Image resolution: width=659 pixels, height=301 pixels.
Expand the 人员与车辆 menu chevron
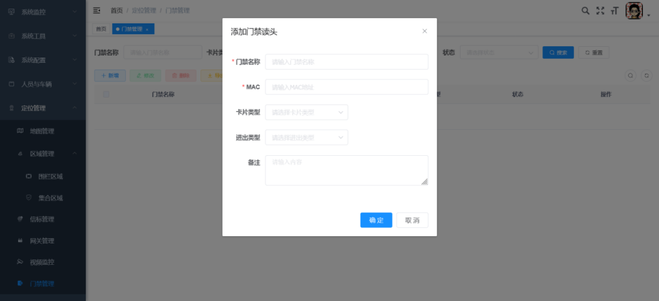click(74, 84)
